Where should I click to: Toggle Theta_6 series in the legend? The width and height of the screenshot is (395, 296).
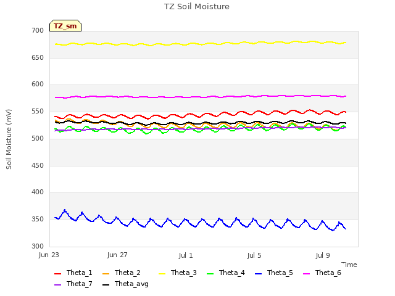[x=322, y=273]
